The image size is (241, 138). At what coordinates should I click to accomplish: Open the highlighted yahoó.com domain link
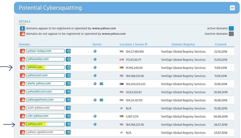coord(34,67)
